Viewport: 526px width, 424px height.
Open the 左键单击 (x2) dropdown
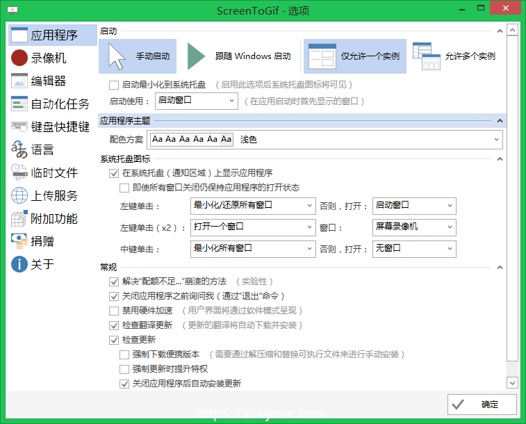[253, 227]
